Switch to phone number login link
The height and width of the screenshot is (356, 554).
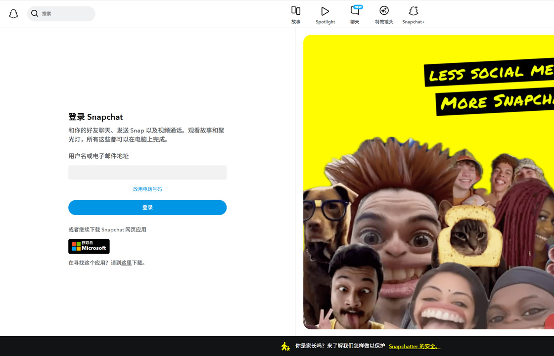click(x=147, y=189)
